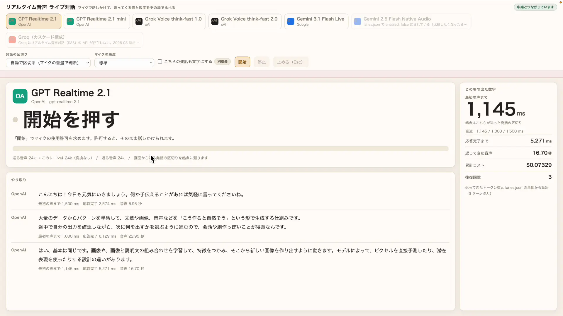This screenshot has height=316, width=563.
Task: Click the 直近 1,145 / 1,000 / 1,500 ms line
Action: tap(494, 131)
